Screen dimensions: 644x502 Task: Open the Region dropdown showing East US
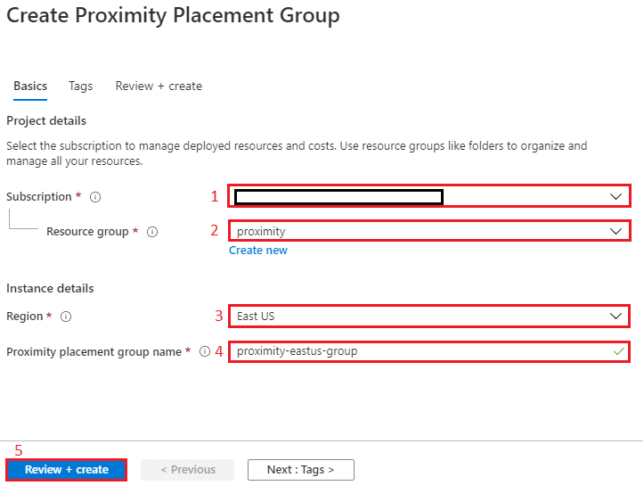(429, 317)
